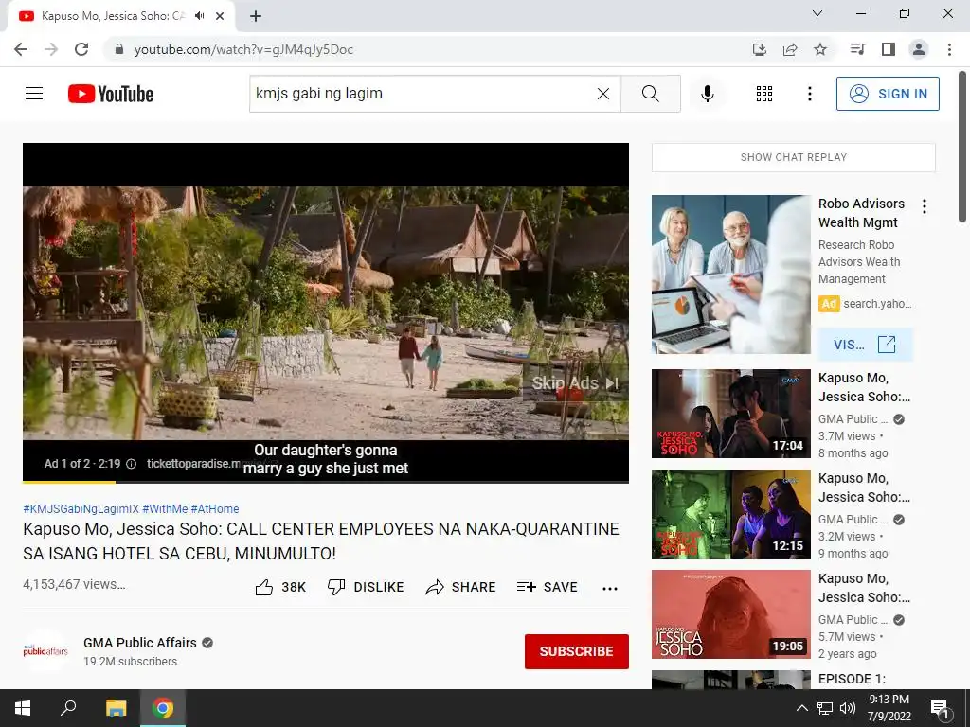
Task: Click the page vertical scrollbar
Action: click(x=962, y=147)
